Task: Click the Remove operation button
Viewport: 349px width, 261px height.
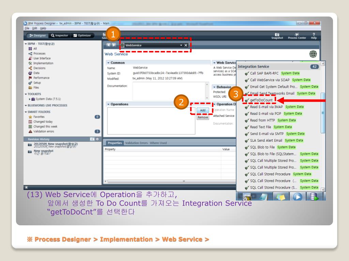Action: click(x=203, y=117)
